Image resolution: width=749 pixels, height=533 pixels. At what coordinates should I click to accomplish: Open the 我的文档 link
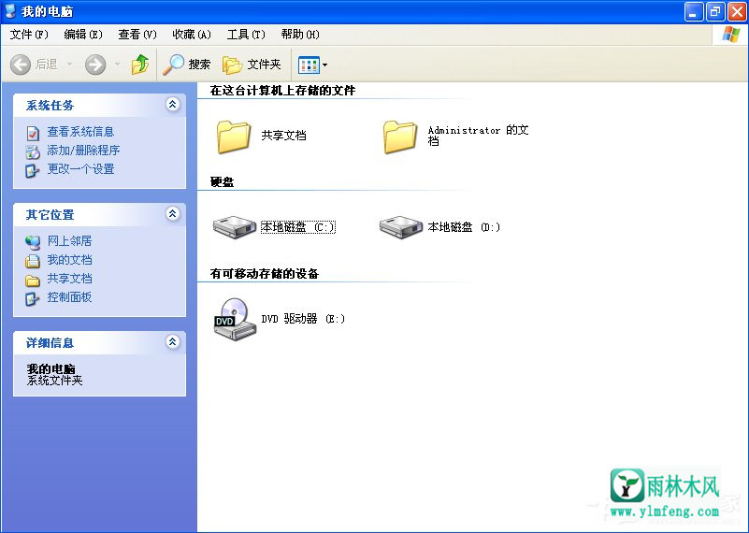click(x=69, y=260)
